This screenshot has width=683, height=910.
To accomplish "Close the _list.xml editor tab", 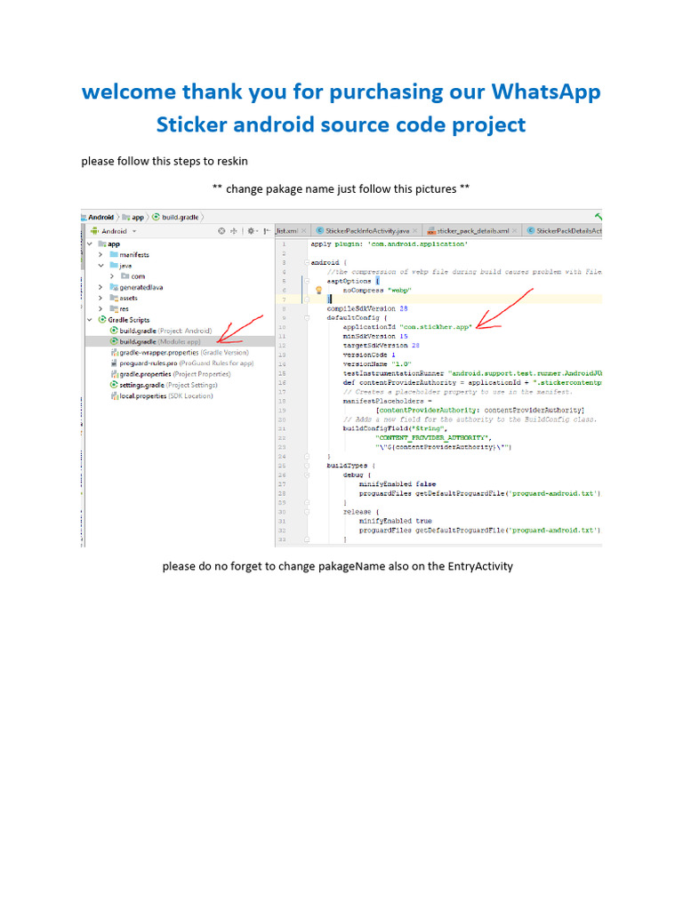I will click(304, 231).
